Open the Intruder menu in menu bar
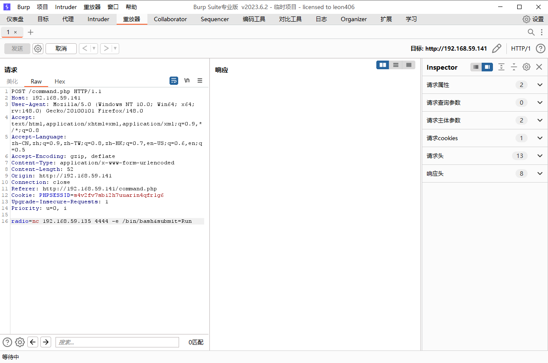 66,7
